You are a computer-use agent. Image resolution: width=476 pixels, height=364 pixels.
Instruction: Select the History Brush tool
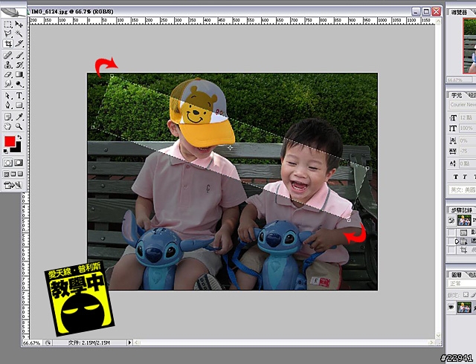tap(19, 65)
